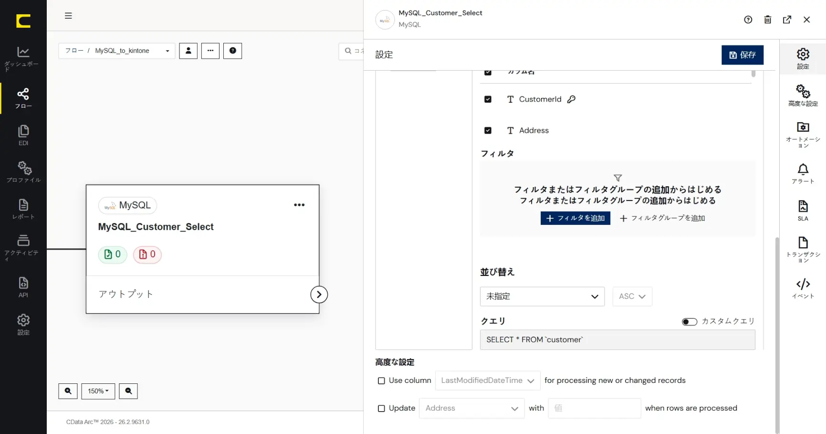Screen dimensions: 826x434
Task: Open the 150% zoom level dropdown
Action: coord(98,391)
